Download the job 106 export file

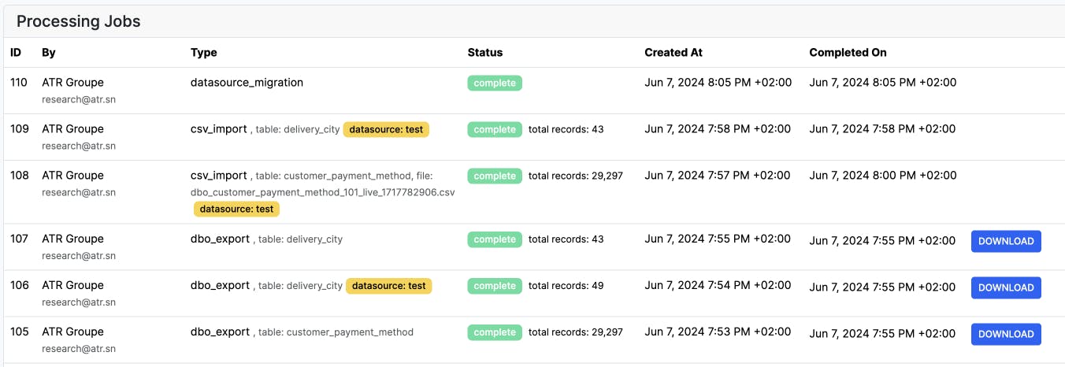1005,287
